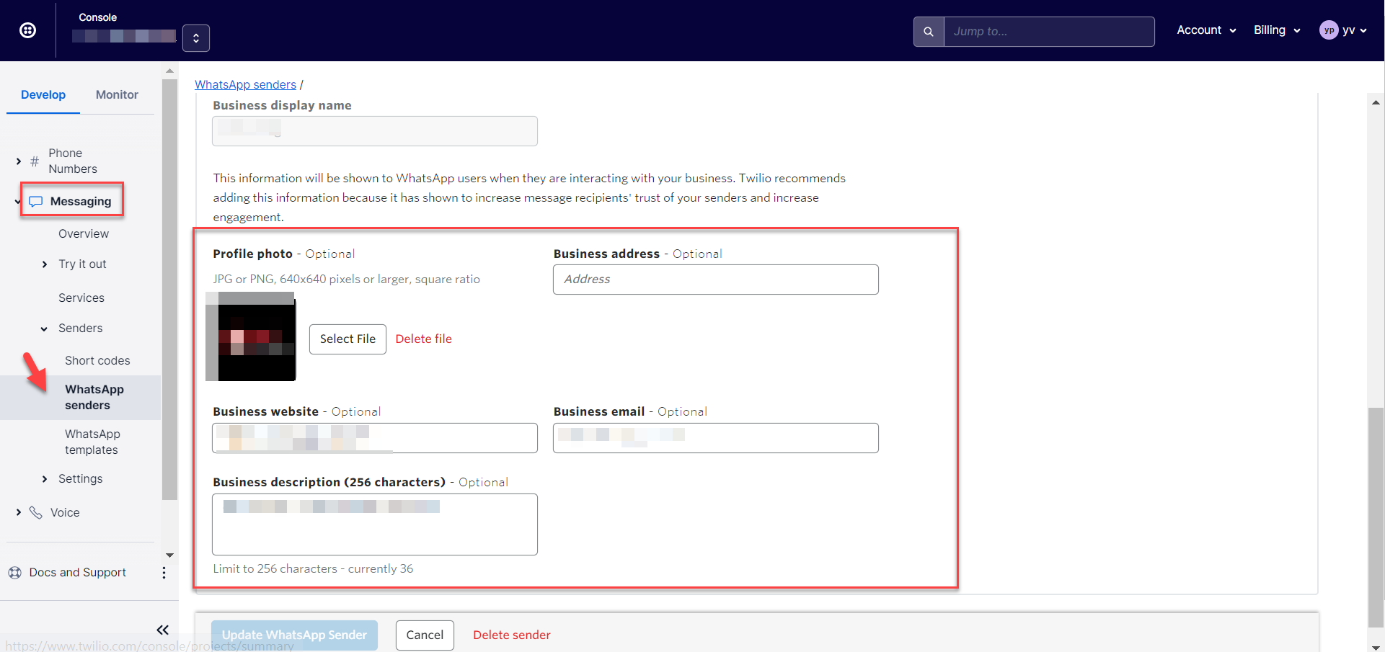
Task: Expand the Settings chevron
Action: pos(45,480)
